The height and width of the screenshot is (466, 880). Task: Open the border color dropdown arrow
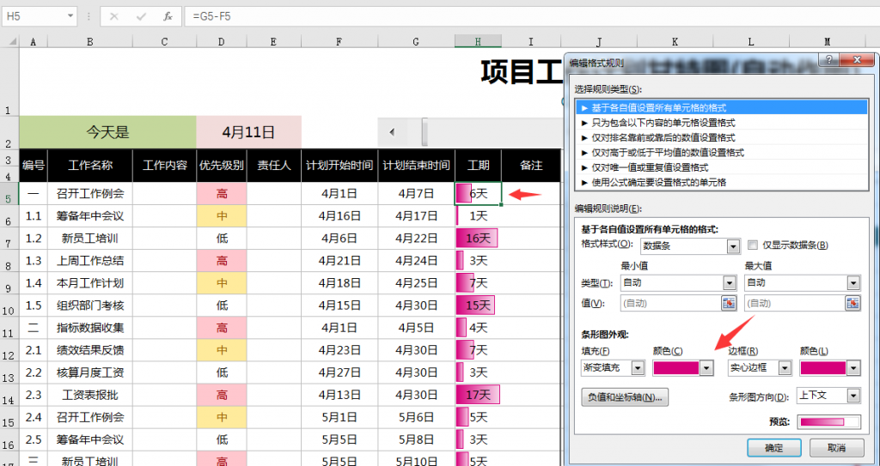tap(853, 368)
